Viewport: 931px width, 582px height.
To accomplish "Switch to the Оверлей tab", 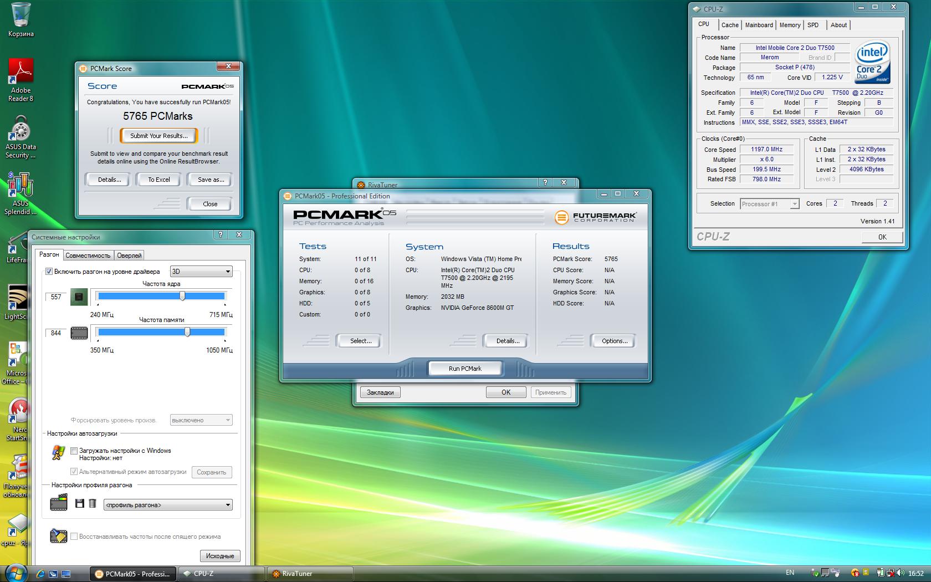I will [x=129, y=256].
